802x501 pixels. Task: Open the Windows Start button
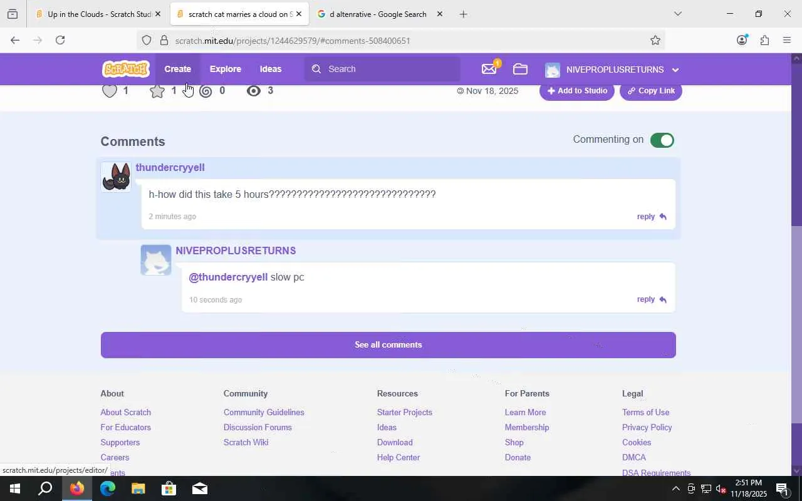coord(15,489)
